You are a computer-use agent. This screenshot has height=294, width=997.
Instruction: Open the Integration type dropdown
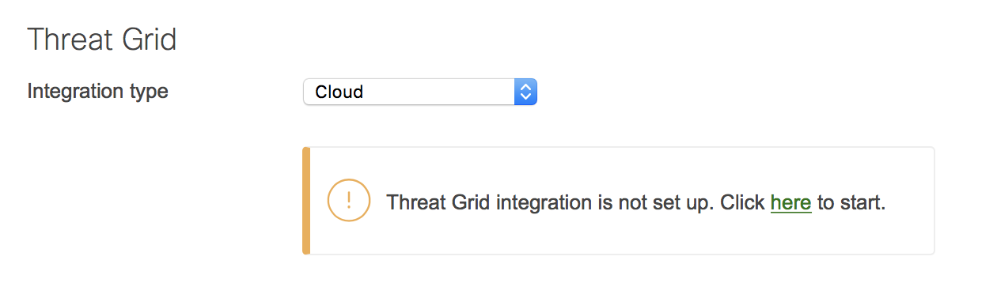pos(420,92)
